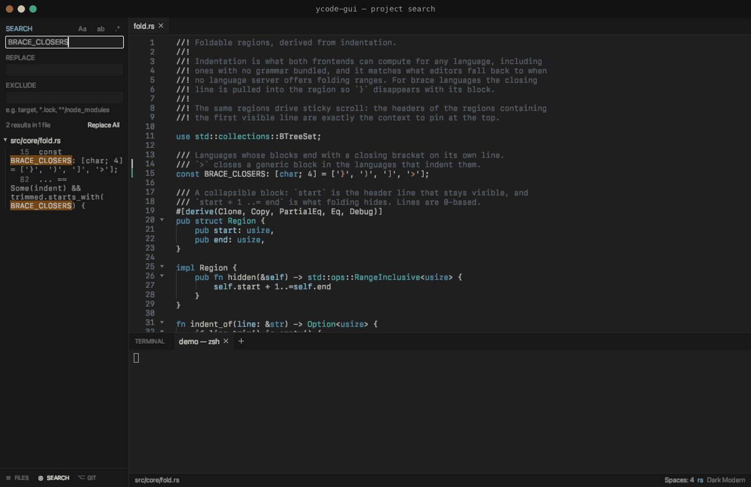
Task: Open the GIT sidebar view
Action: (x=87, y=478)
